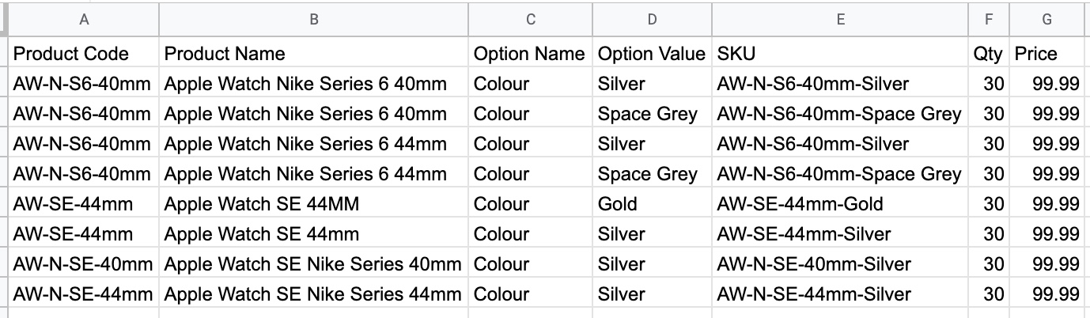Select the Product Name header cell

tap(225, 54)
